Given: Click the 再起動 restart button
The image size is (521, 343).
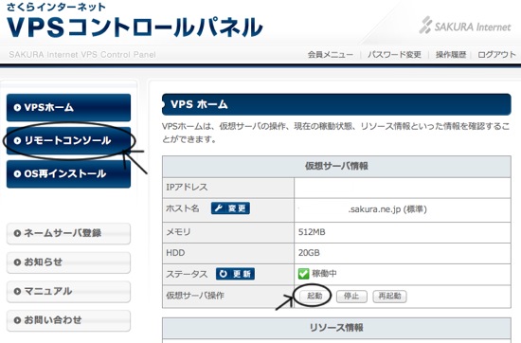Looking at the screenshot, I should coord(389,297).
